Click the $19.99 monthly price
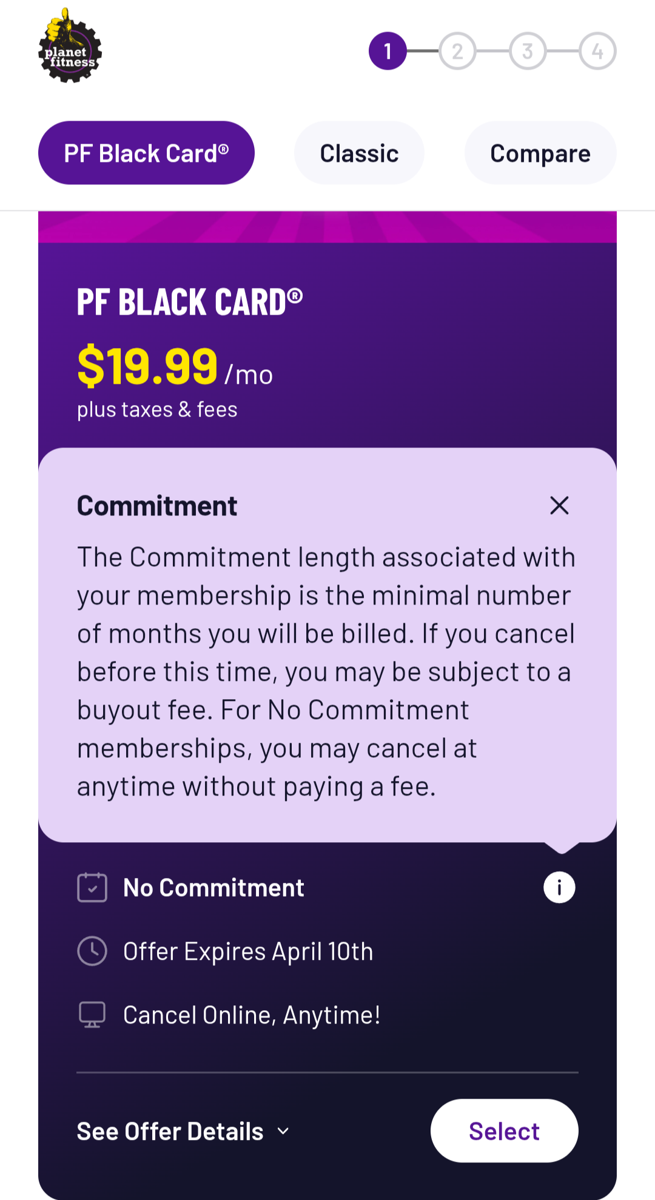The image size is (655, 1200). pyautogui.click(x=147, y=366)
